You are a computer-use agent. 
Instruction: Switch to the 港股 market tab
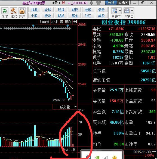88,10
